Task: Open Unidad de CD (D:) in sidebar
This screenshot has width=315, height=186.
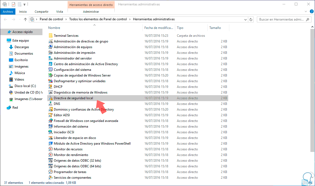Action: click(26, 92)
